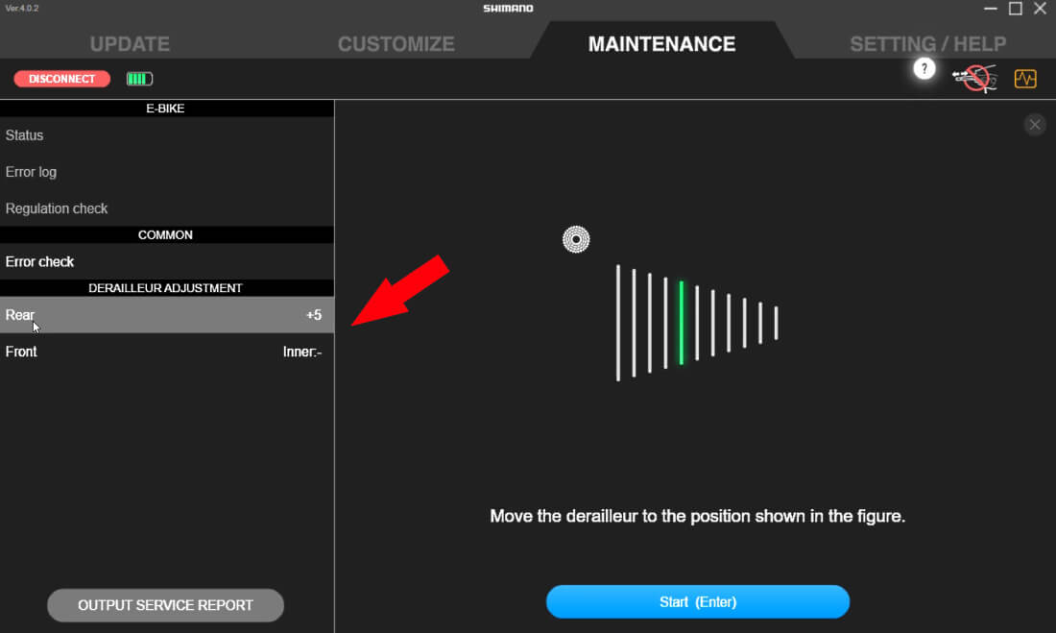Open the orange diagnostic waveform icon

1025,79
